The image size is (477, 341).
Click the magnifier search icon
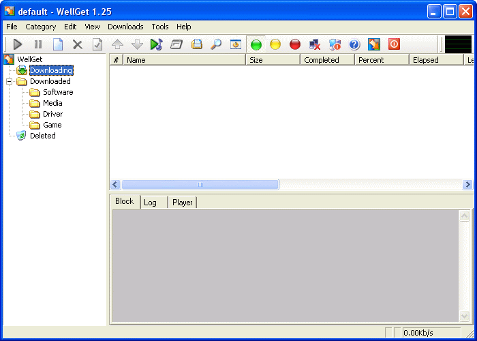click(x=215, y=44)
